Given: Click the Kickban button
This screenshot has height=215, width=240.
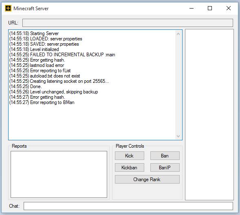Looking at the screenshot, I should click(130, 168).
